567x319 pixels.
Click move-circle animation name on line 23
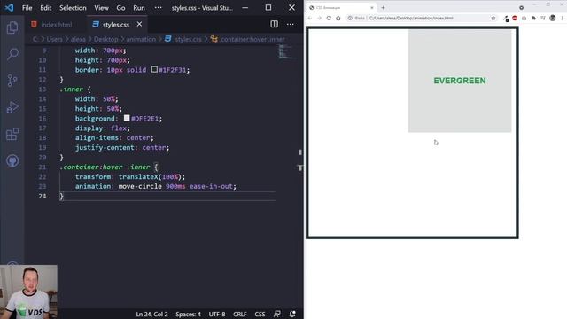coord(140,186)
